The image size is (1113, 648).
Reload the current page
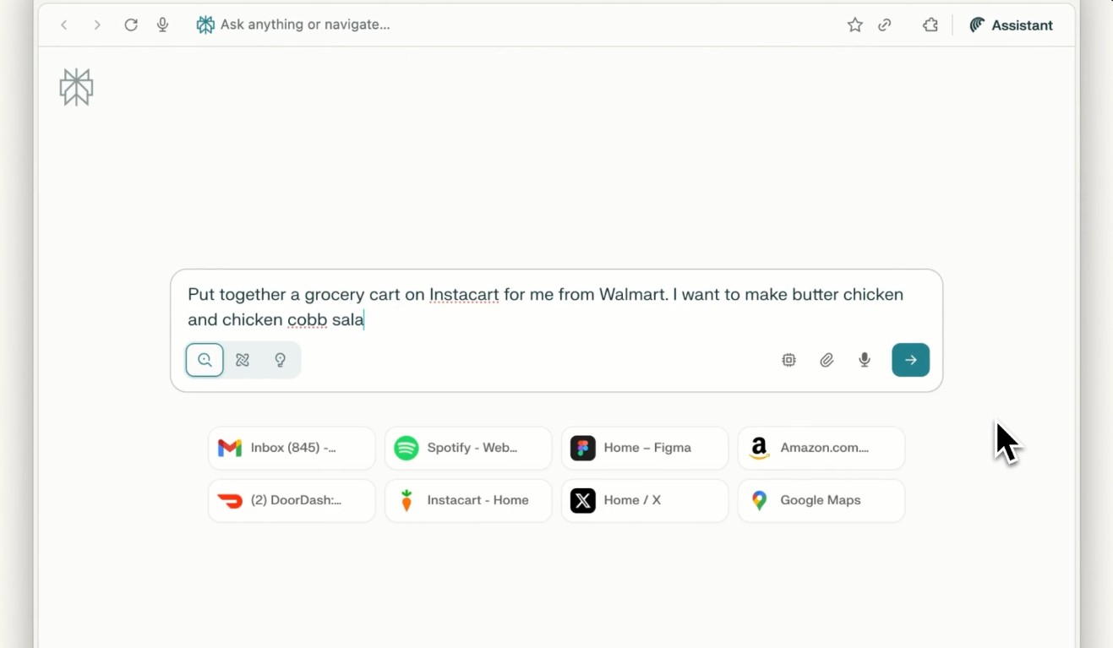pos(131,25)
